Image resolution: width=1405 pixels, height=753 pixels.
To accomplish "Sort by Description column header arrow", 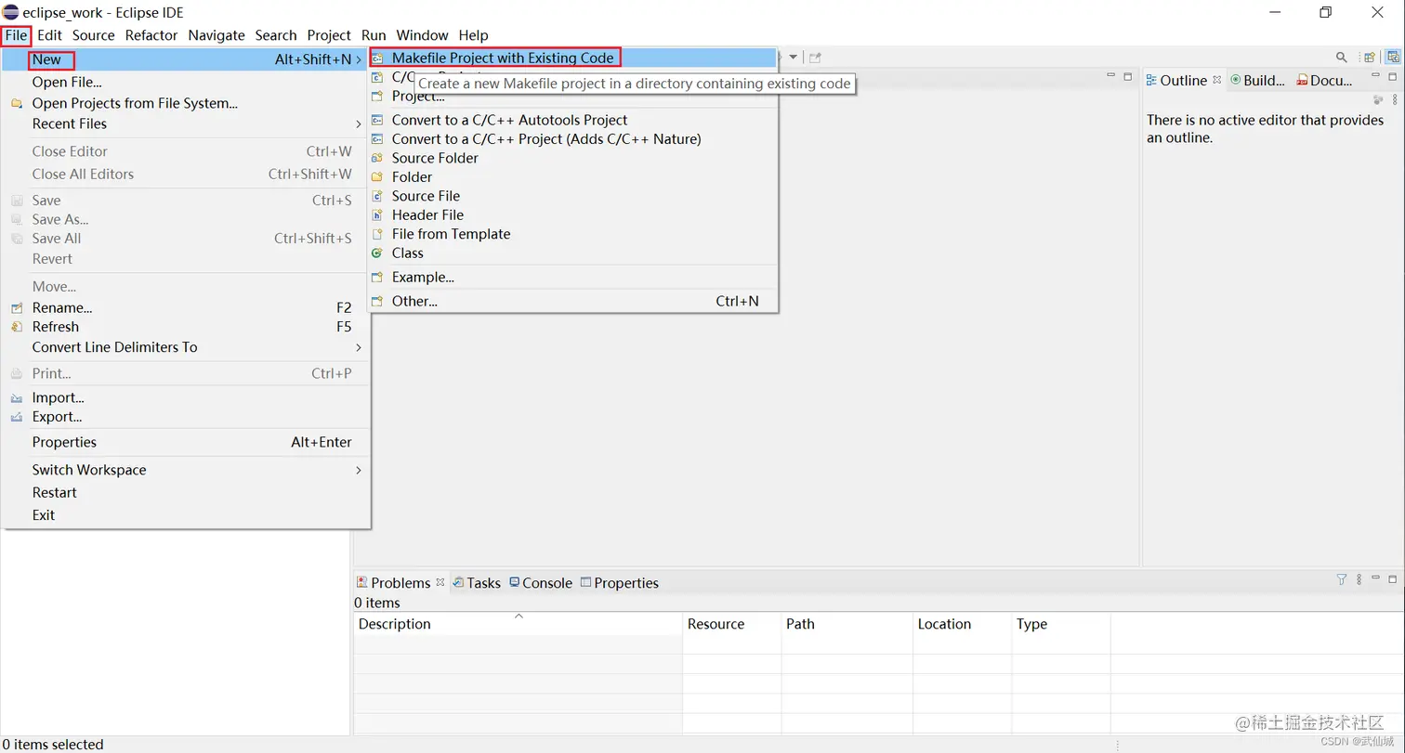I will click(x=519, y=616).
